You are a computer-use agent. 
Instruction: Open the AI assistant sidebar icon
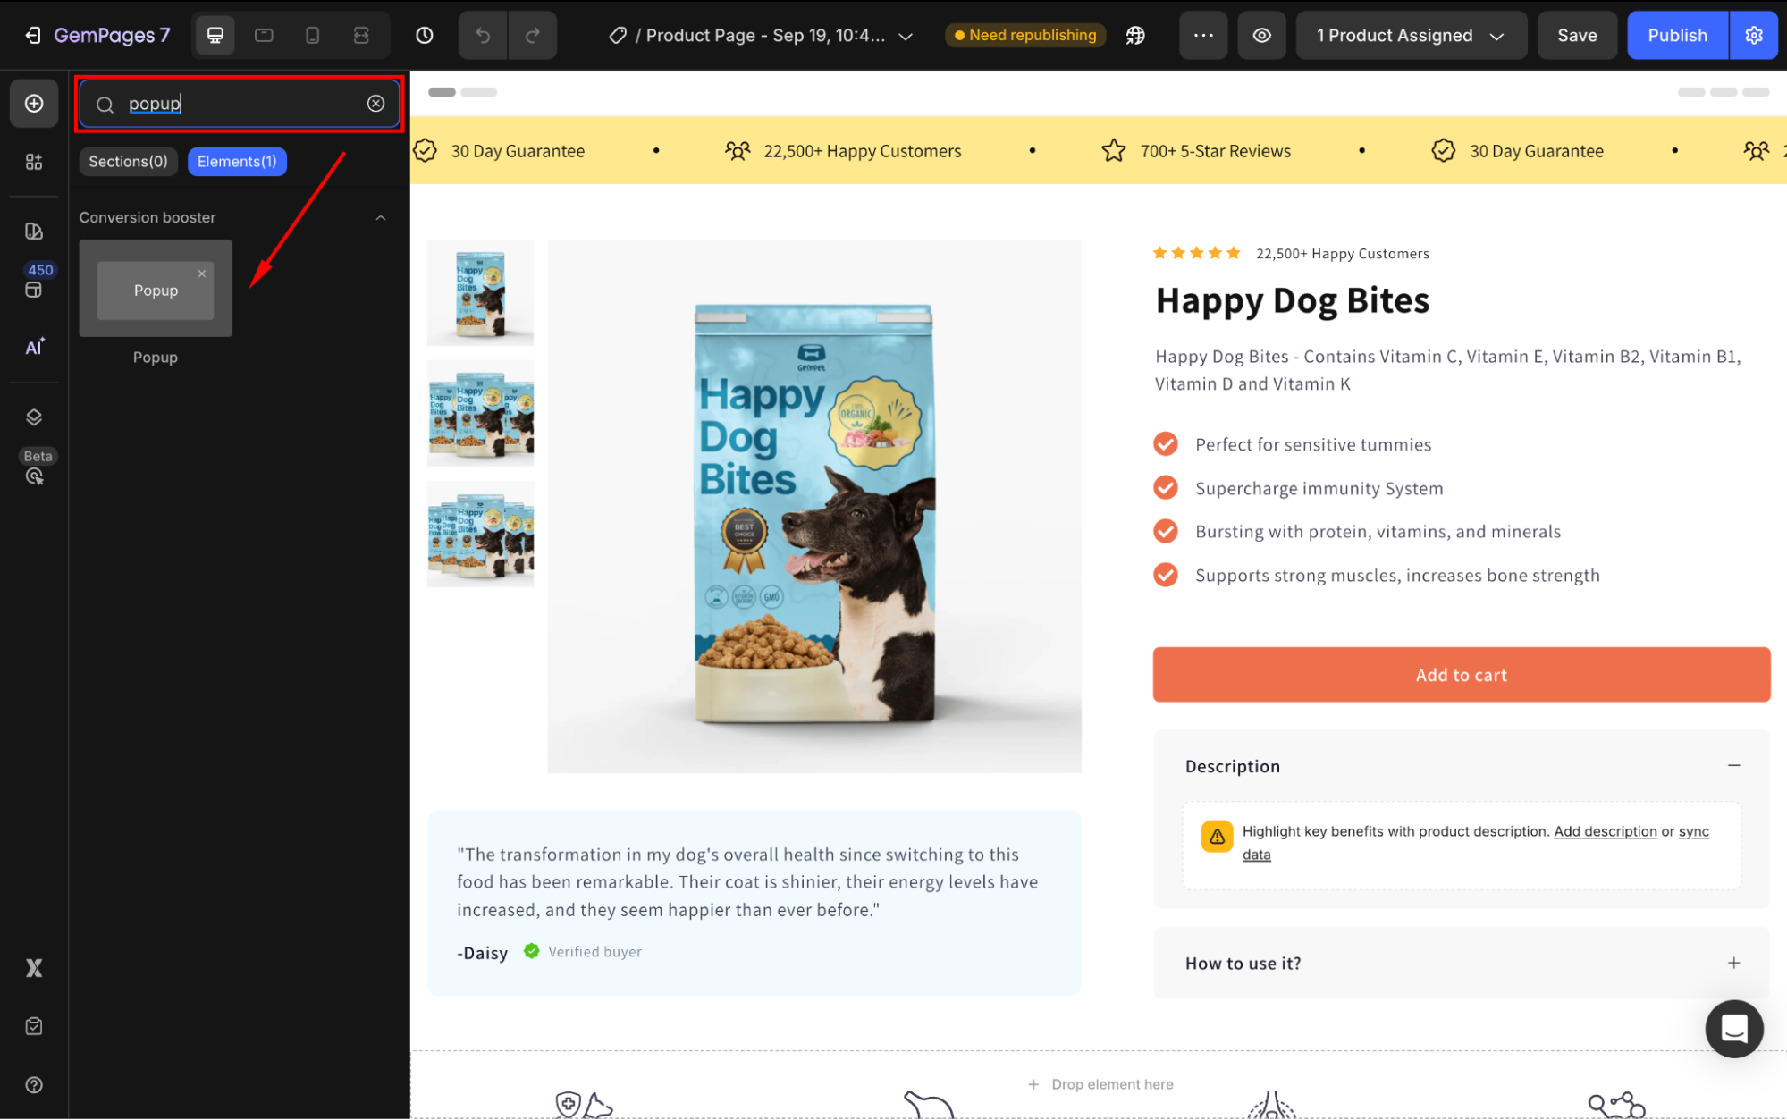click(x=34, y=347)
